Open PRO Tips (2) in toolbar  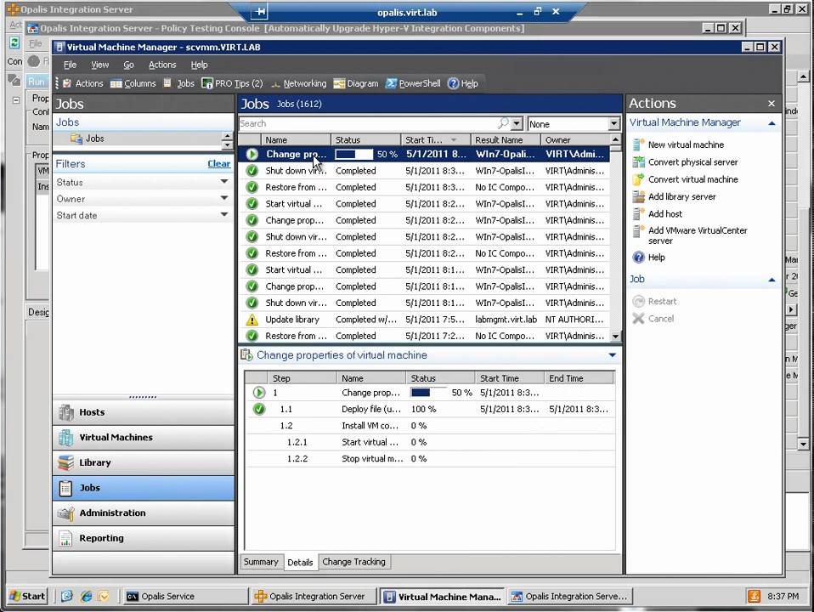232,83
